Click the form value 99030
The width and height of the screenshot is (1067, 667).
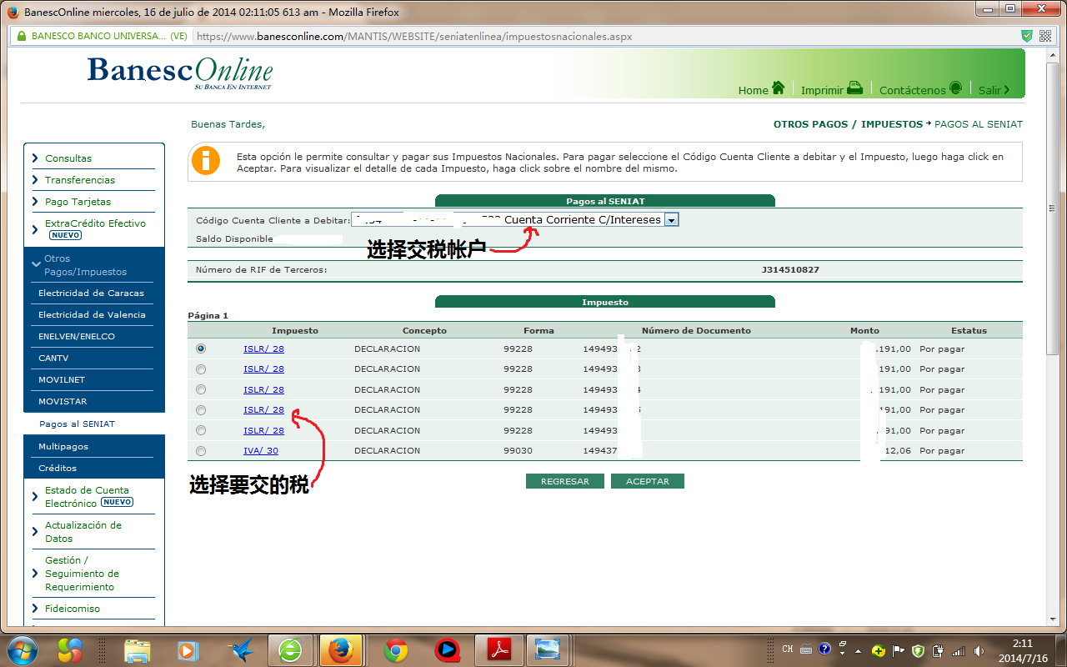point(518,451)
